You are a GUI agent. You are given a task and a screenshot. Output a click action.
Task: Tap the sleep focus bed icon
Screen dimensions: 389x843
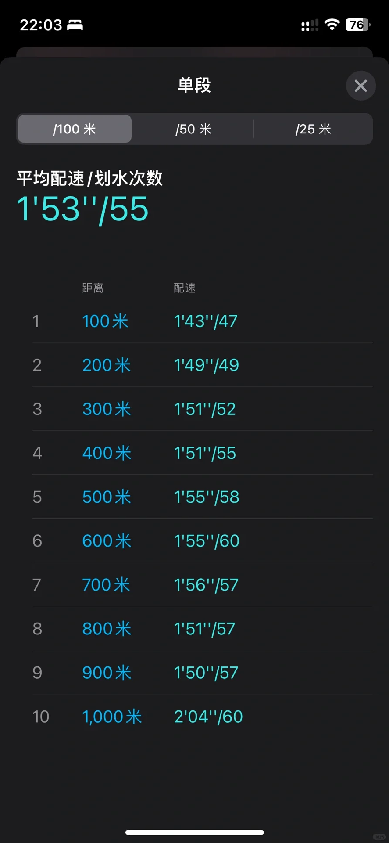point(75,25)
